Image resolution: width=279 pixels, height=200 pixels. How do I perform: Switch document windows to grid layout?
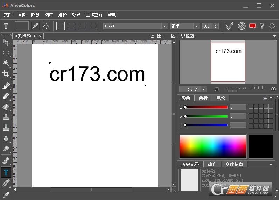159,36
